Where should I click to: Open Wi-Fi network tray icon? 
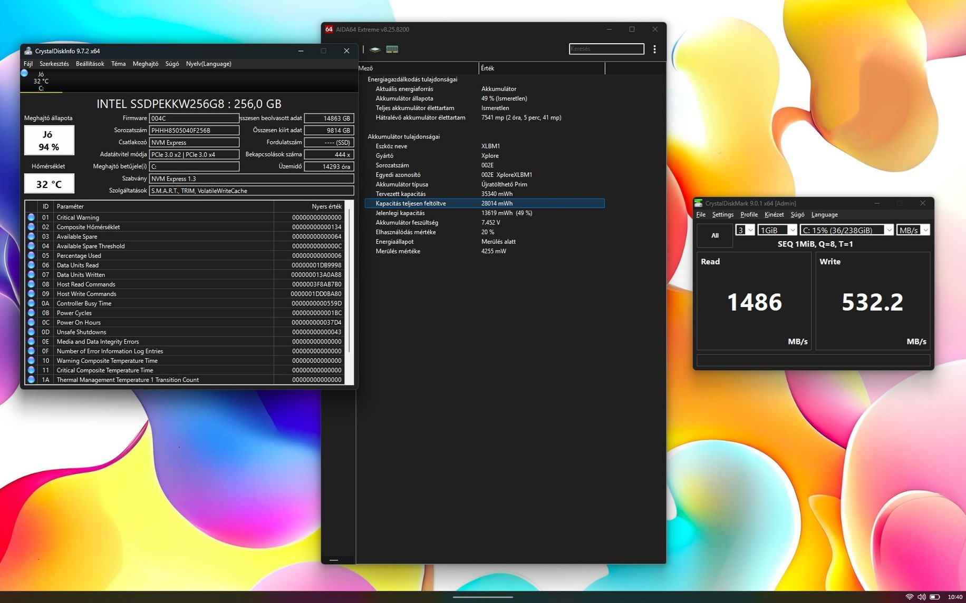coord(910,597)
